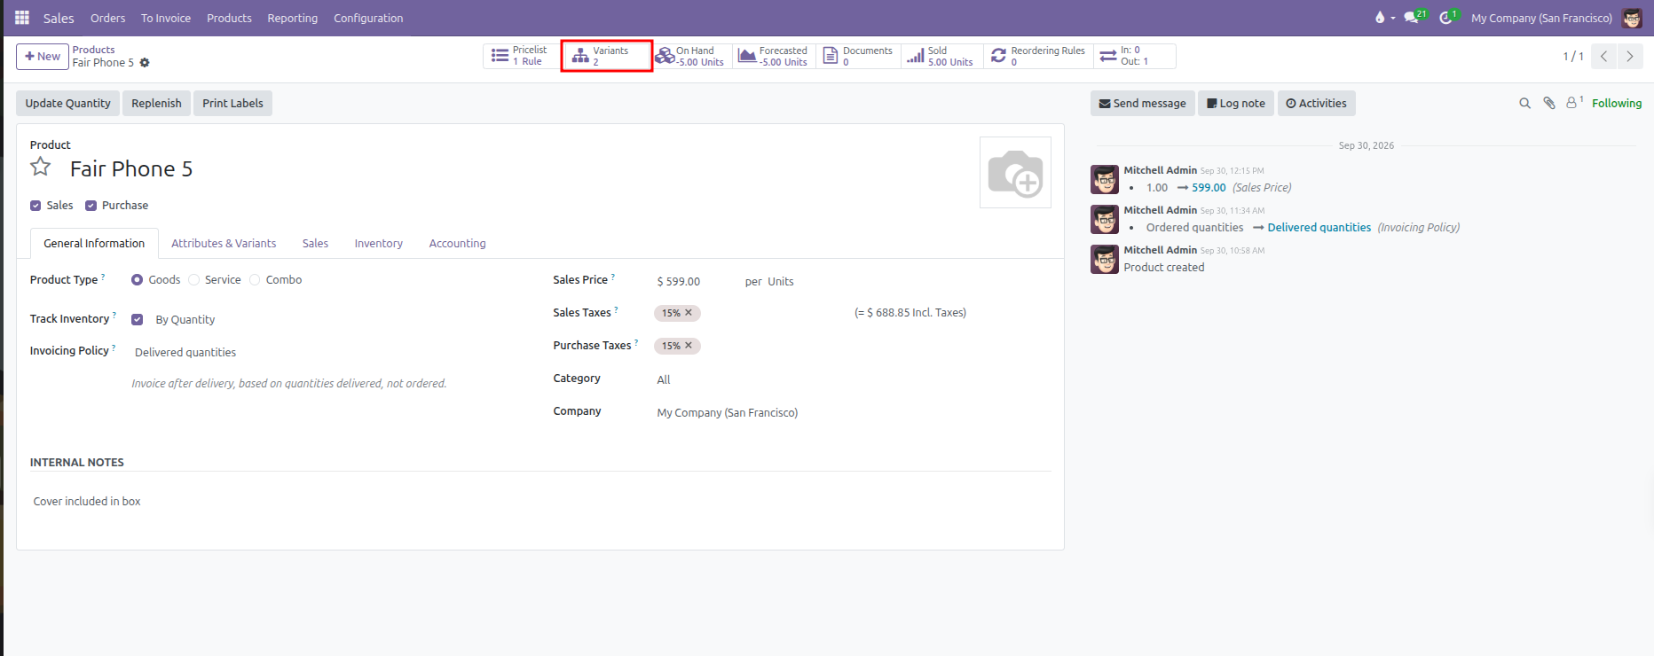
Task: Open Reordering Rules stat button
Action: [1038, 56]
